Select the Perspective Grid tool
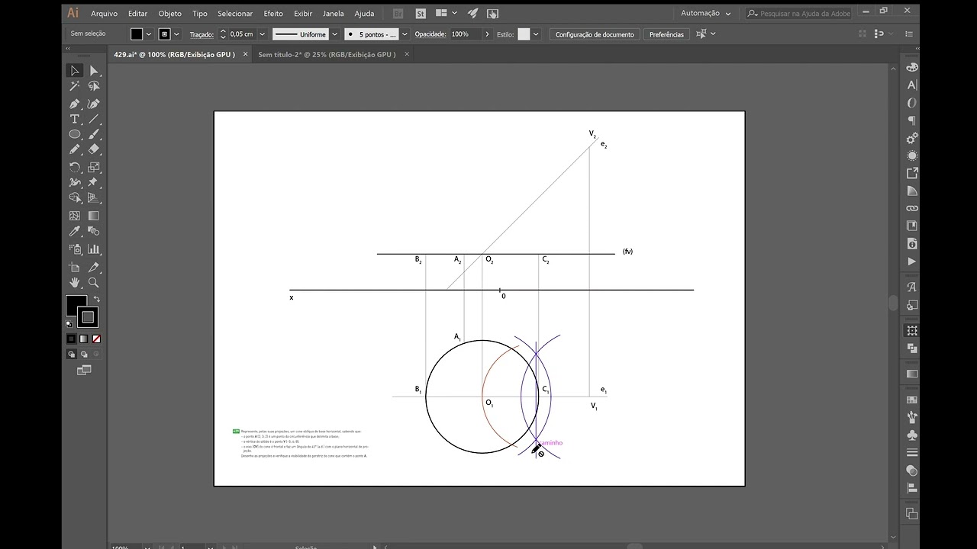Viewport: 977px width, 549px height. (x=94, y=198)
